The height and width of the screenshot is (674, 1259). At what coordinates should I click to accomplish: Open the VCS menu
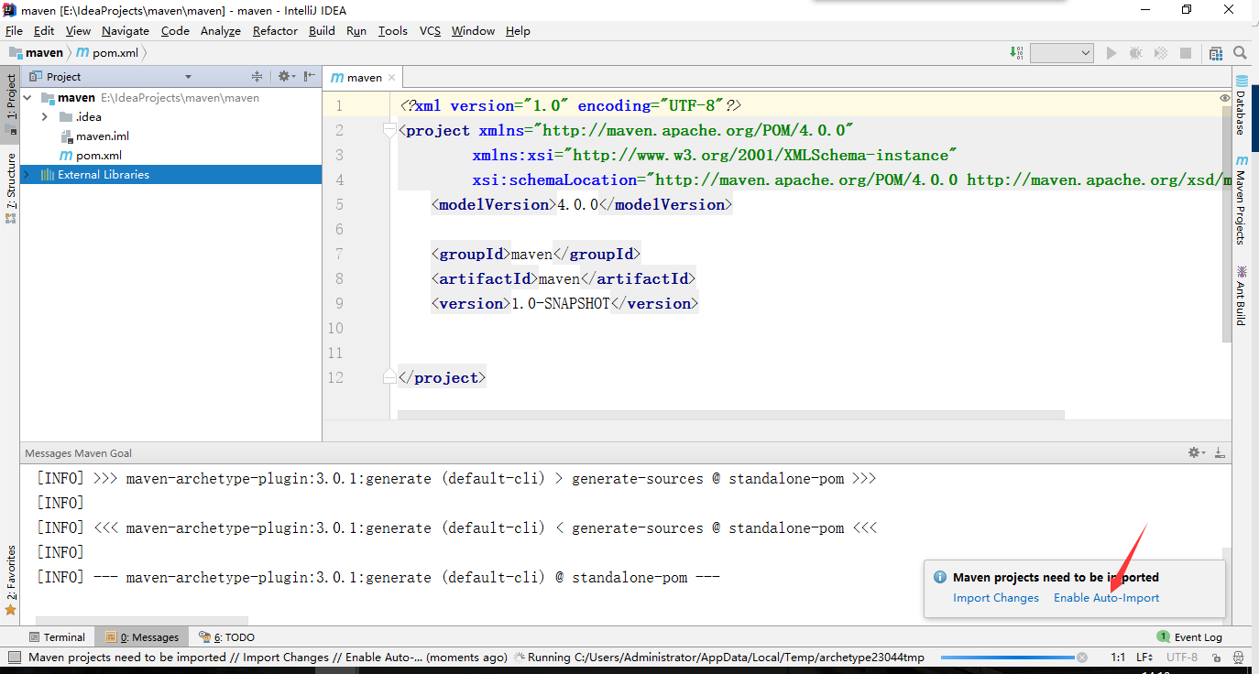(430, 30)
